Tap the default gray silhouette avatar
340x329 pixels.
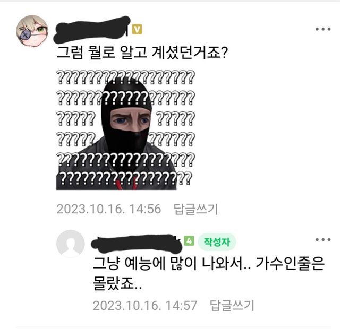(x=71, y=244)
